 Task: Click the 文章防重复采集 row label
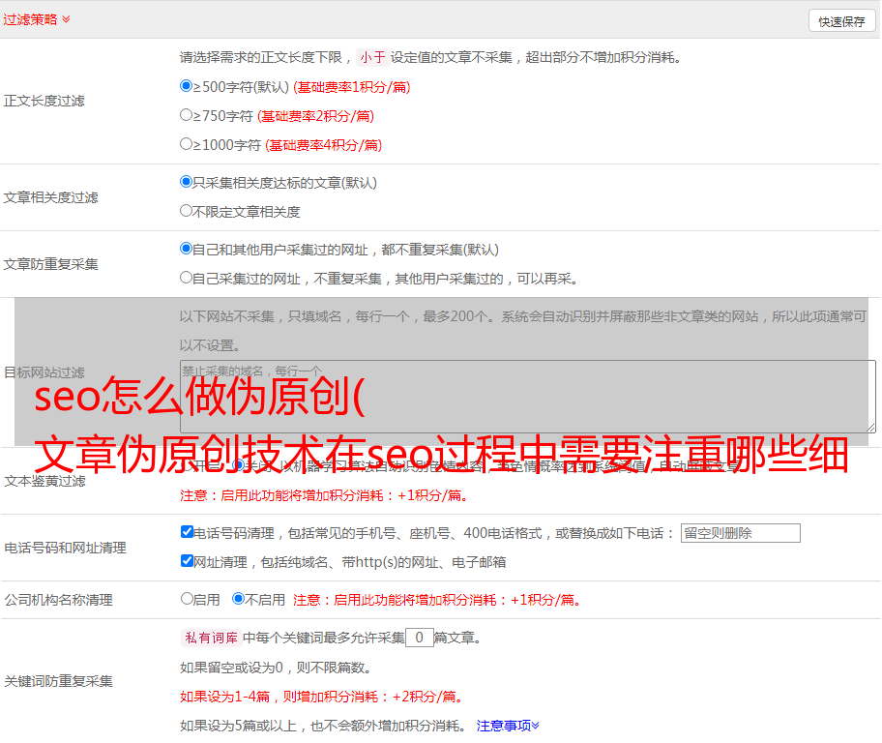coord(50,264)
